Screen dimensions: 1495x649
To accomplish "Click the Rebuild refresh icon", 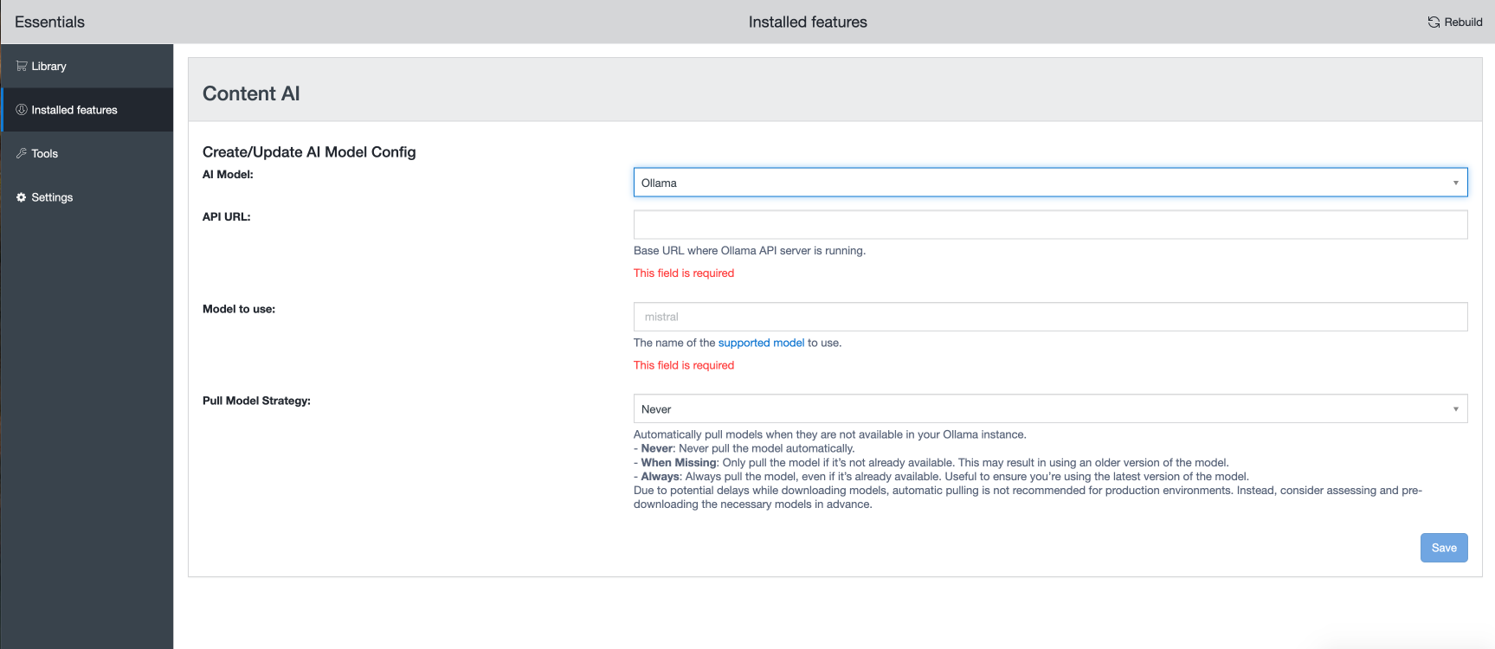I will point(1434,22).
